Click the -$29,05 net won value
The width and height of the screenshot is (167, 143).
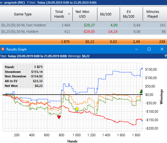[89, 32]
